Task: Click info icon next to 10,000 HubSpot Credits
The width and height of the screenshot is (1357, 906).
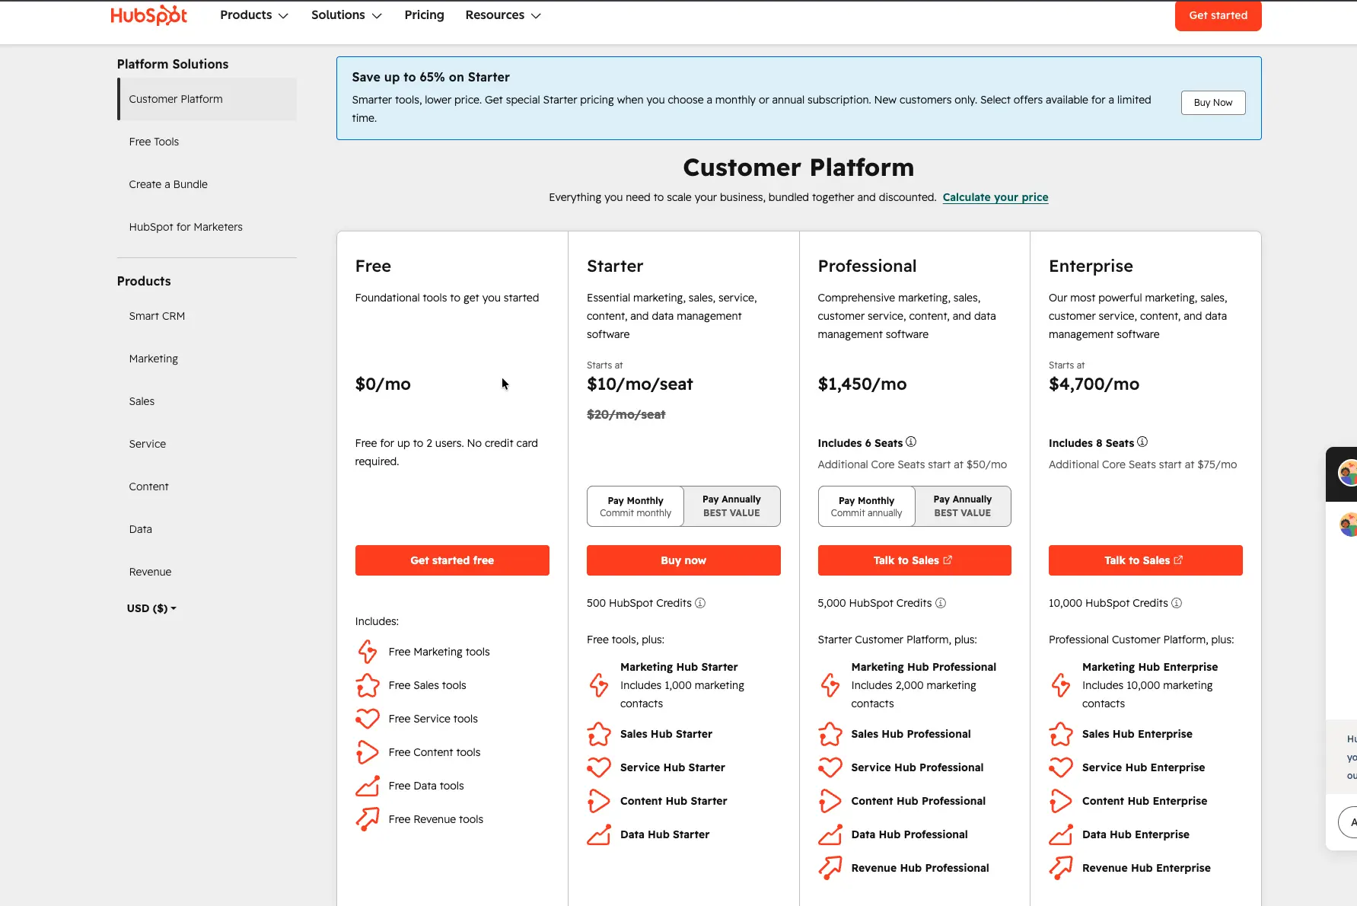Action: 1177,603
